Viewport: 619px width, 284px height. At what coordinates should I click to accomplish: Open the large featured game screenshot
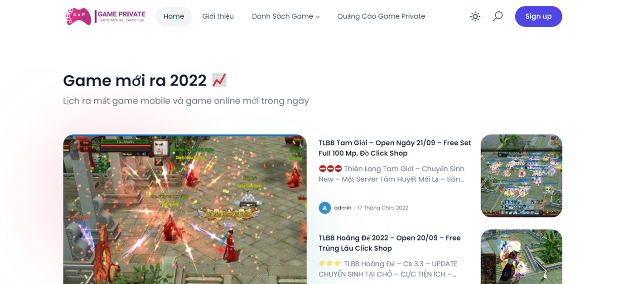click(185, 209)
